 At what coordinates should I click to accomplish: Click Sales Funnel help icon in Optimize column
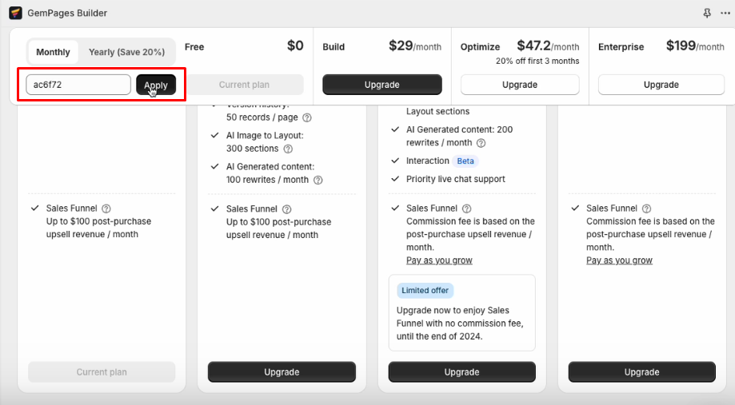coord(466,208)
